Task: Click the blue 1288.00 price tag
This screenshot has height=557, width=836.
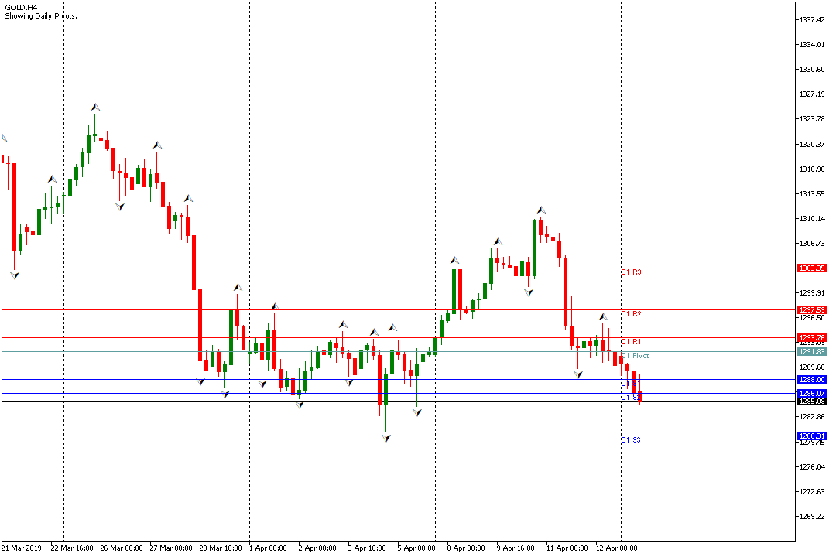Action: point(813,380)
